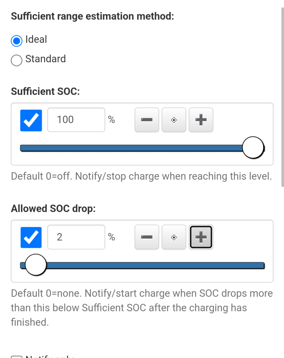
Task: Click the Sufficient SOC section heading
Action: tap(45, 91)
